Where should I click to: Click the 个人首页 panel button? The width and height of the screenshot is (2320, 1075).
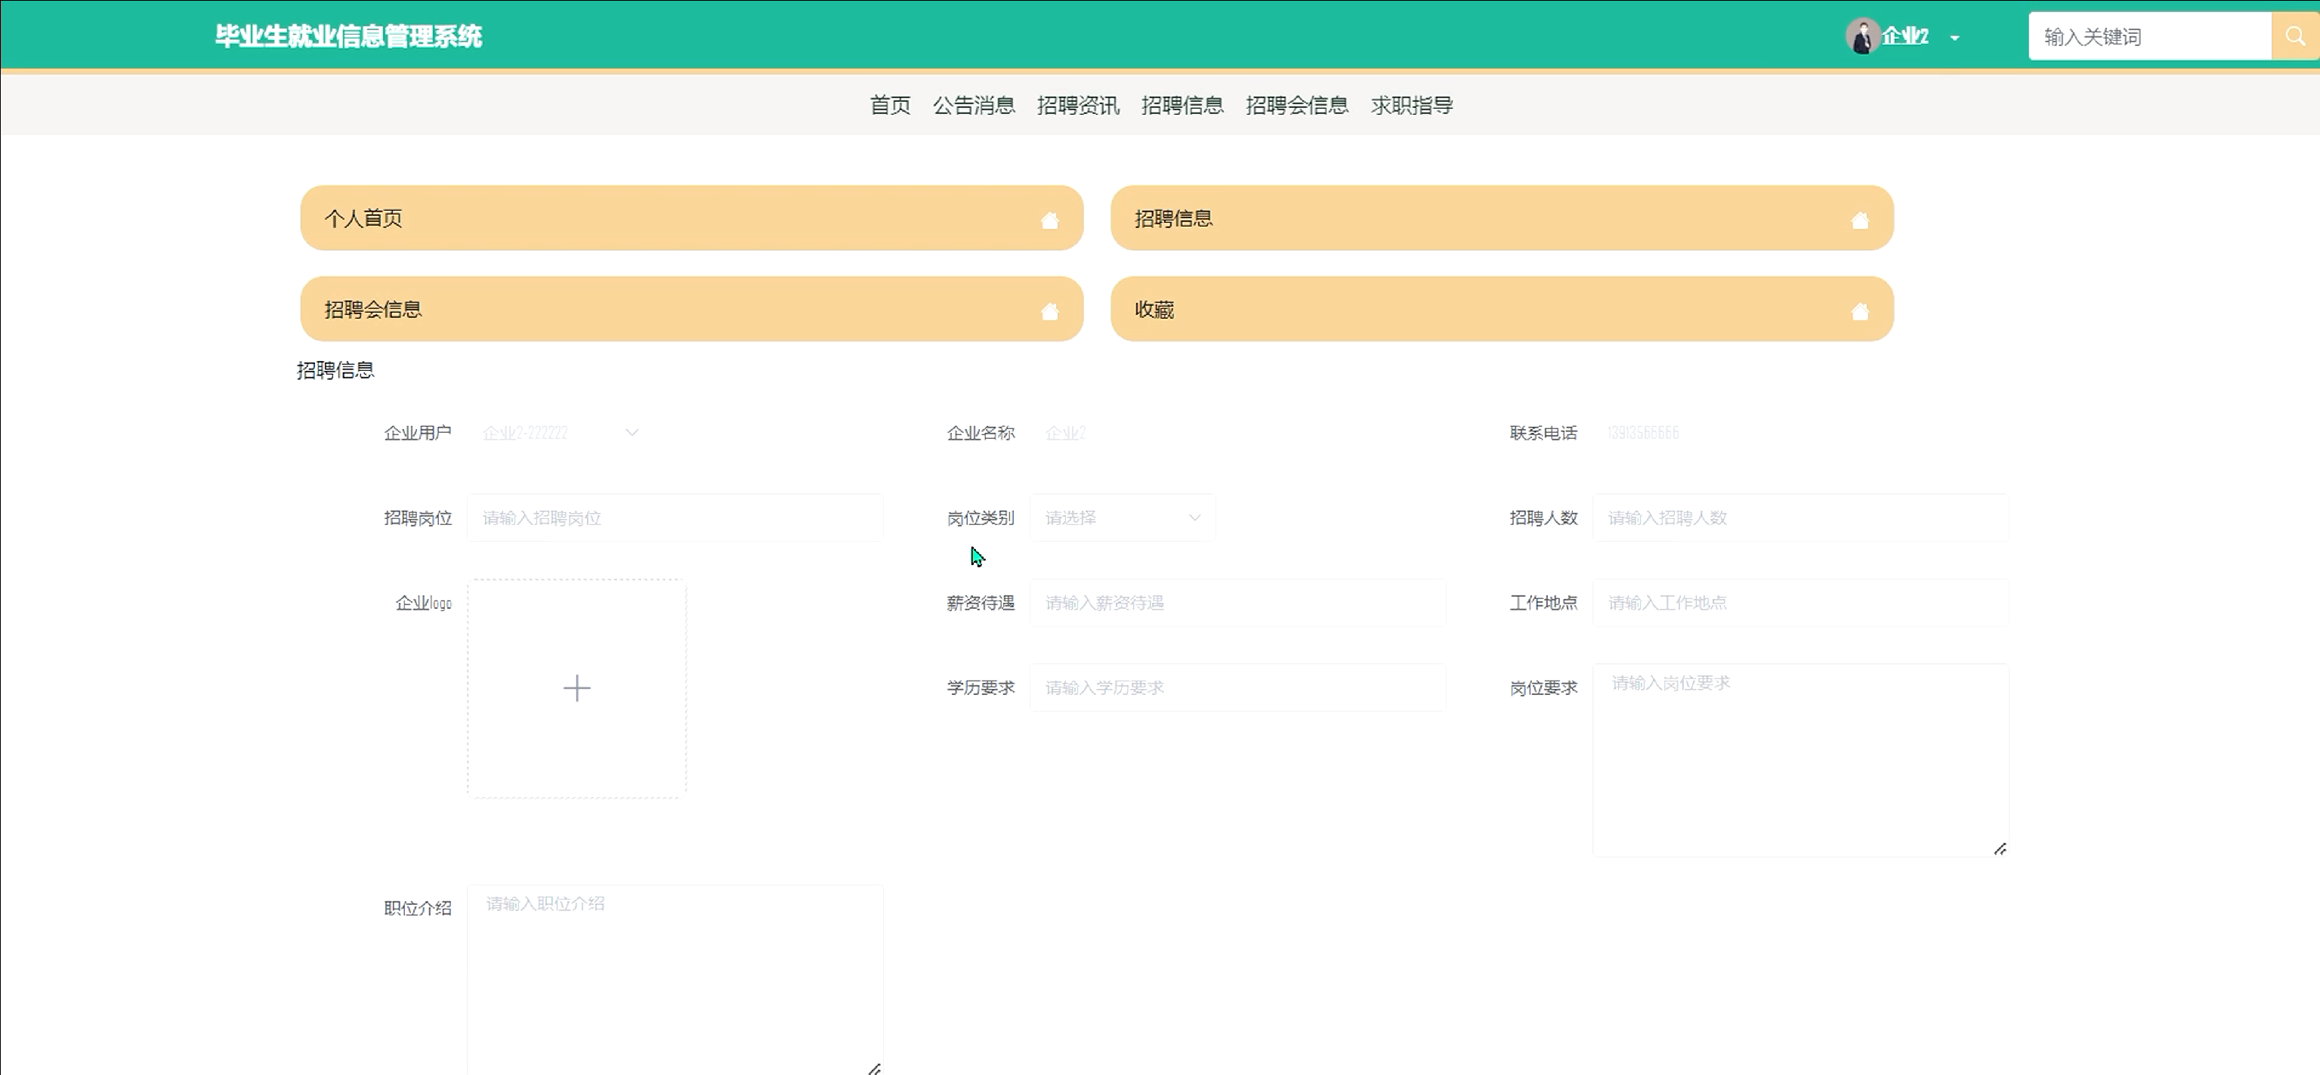[x=690, y=218]
